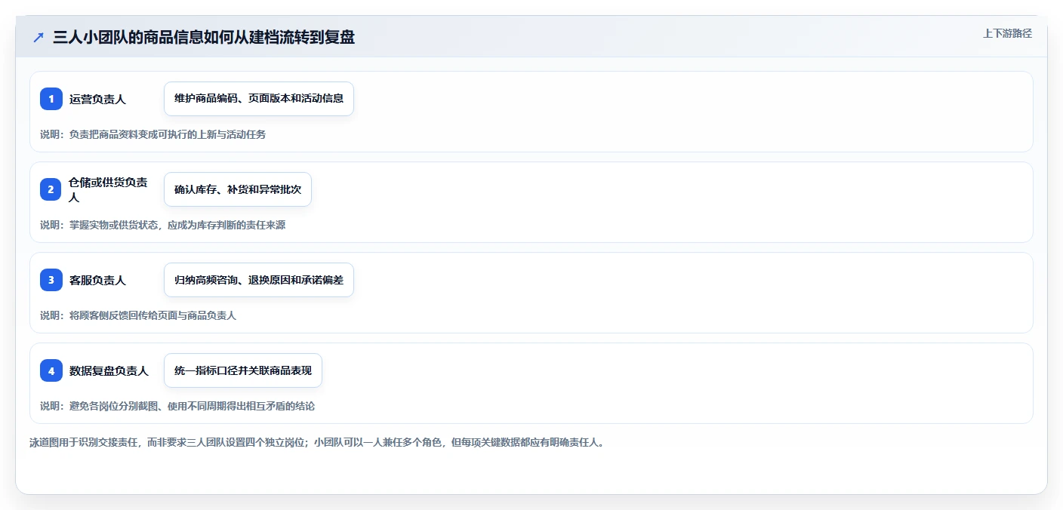Viewport: 1063px width, 510px height.
Task: Select step badge 4 for 数据复盘负责人
Action: [51, 370]
